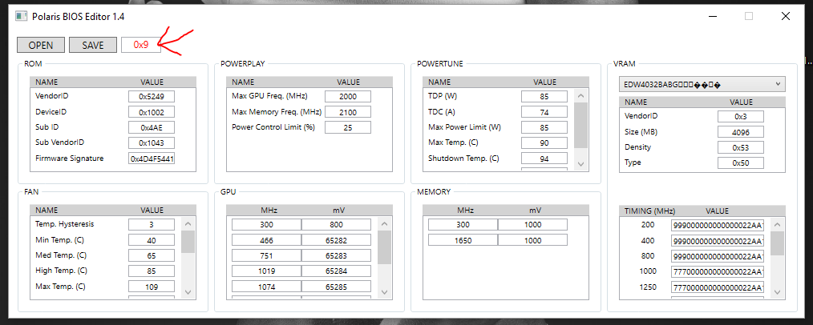The image size is (813, 325).
Task: Maximize the Polaris BIOS Editor window
Action: (749, 16)
